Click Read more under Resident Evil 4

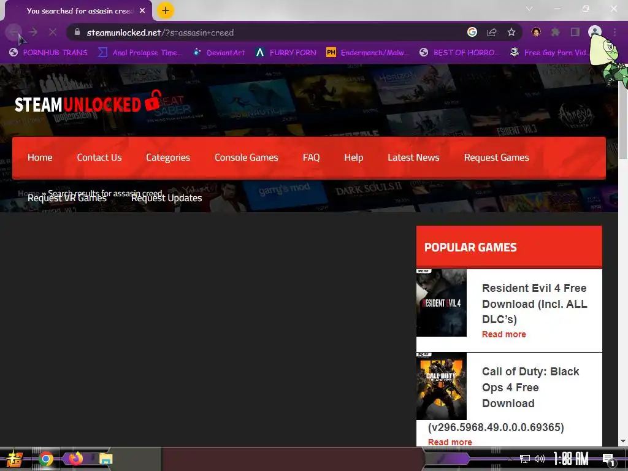504,334
